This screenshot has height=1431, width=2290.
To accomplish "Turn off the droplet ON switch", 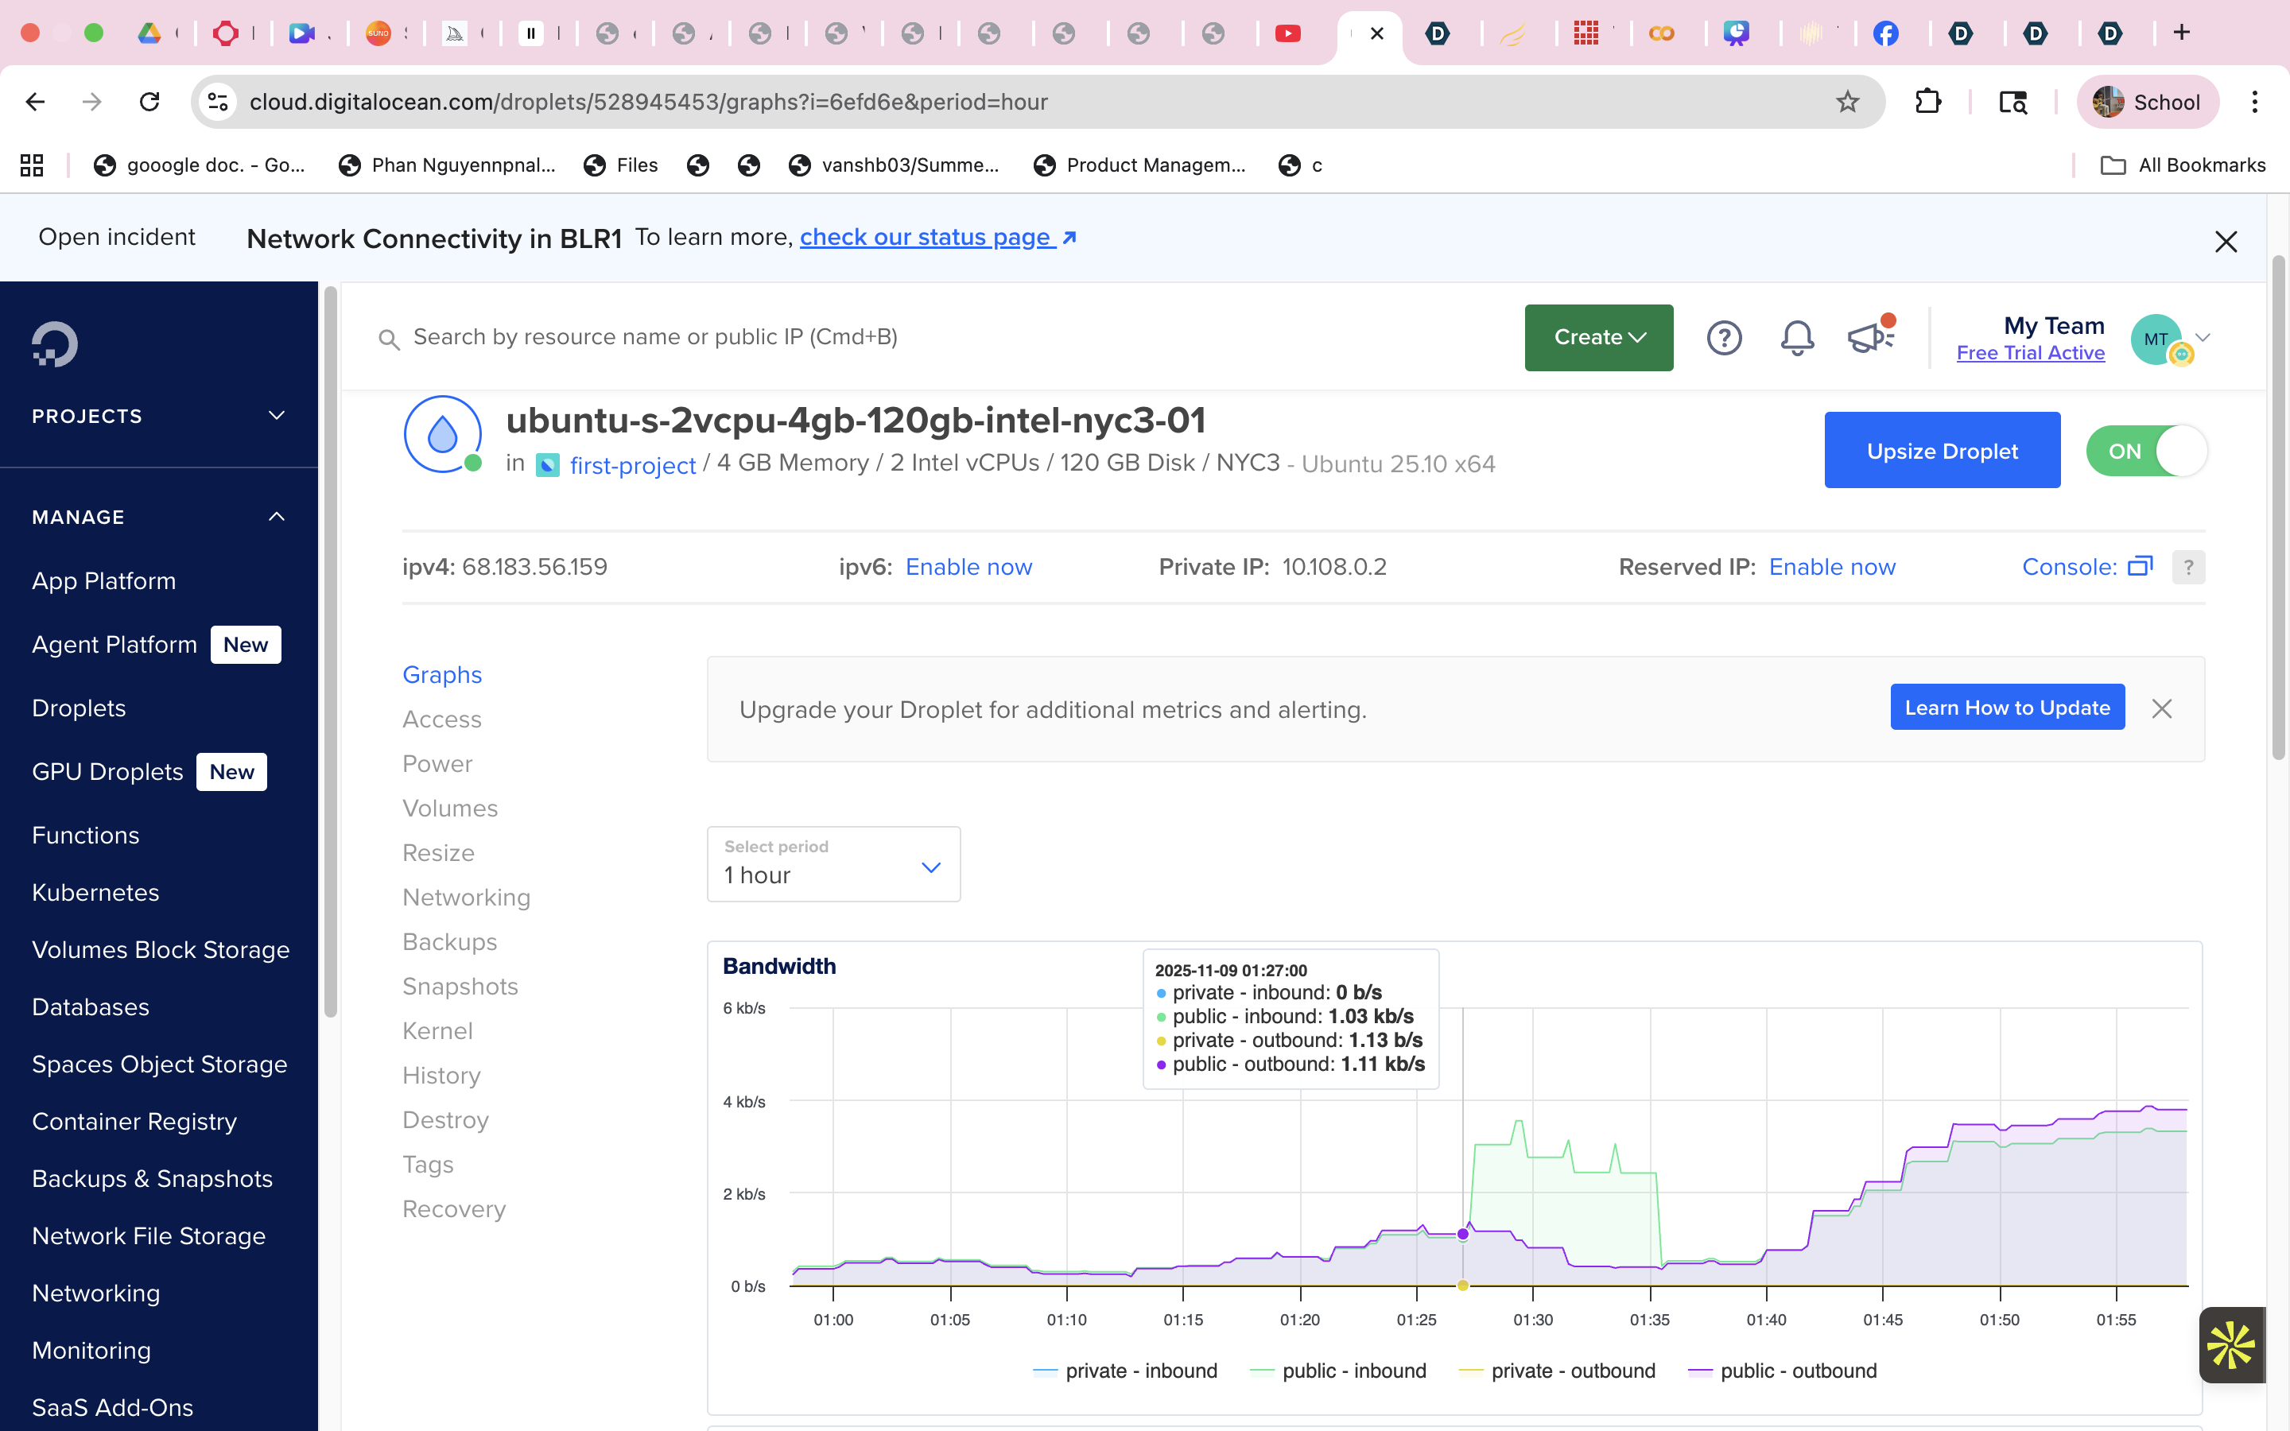I will (x=2145, y=452).
